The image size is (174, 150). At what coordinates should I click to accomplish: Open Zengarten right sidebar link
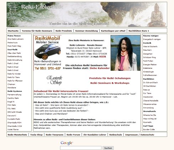tap(148, 54)
